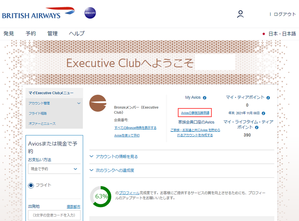Click the family Avios account creation link
299x221 pixels.
pyautogui.click(x=195, y=133)
